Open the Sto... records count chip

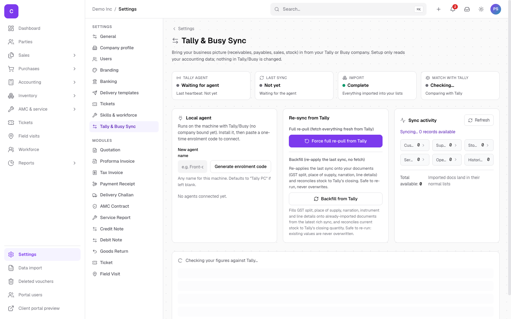479,145
